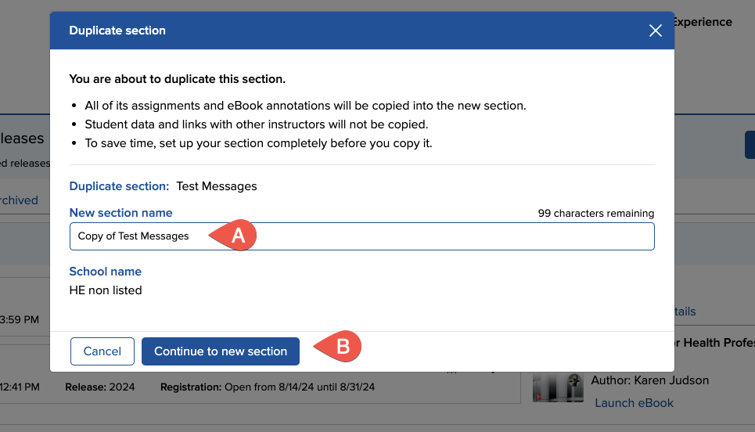This screenshot has width=755, height=432.
Task: Select the HE non listed school text
Action: pyautogui.click(x=106, y=290)
